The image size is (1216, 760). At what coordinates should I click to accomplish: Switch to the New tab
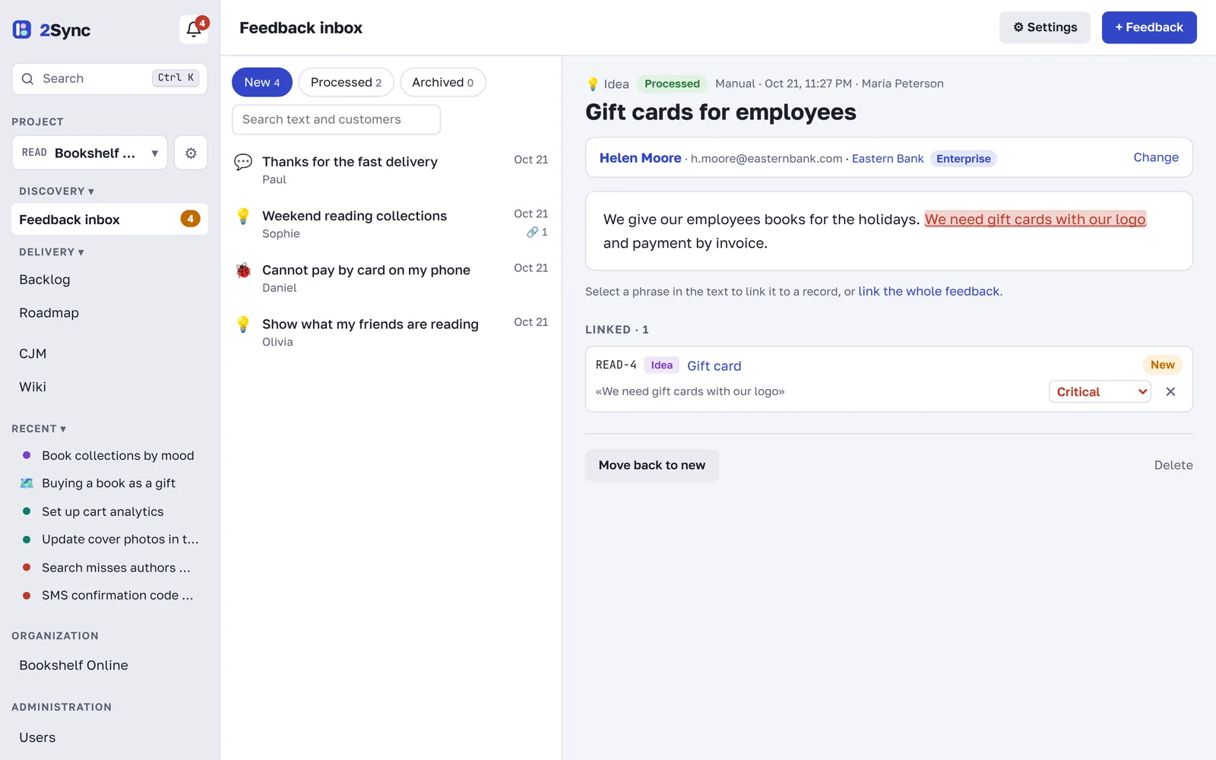click(262, 82)
